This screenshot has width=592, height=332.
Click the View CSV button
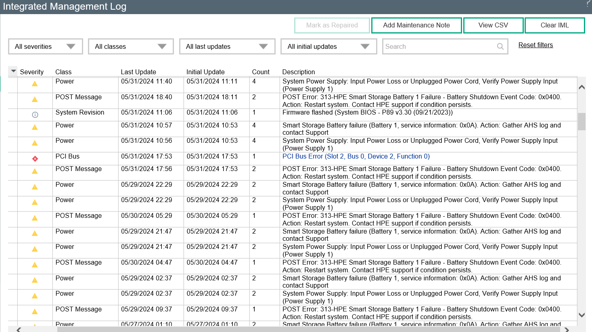coord(493,25)
